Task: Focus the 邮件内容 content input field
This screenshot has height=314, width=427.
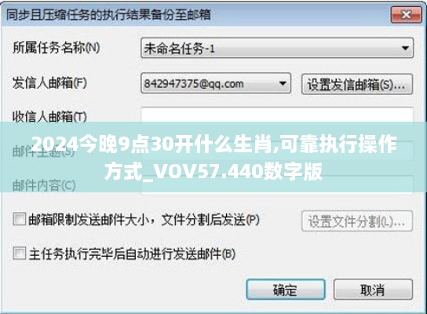Action: coord(277,184)
